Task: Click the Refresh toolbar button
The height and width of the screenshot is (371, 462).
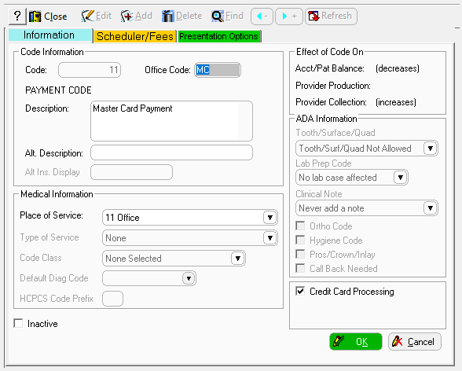Action: point(331,17)
